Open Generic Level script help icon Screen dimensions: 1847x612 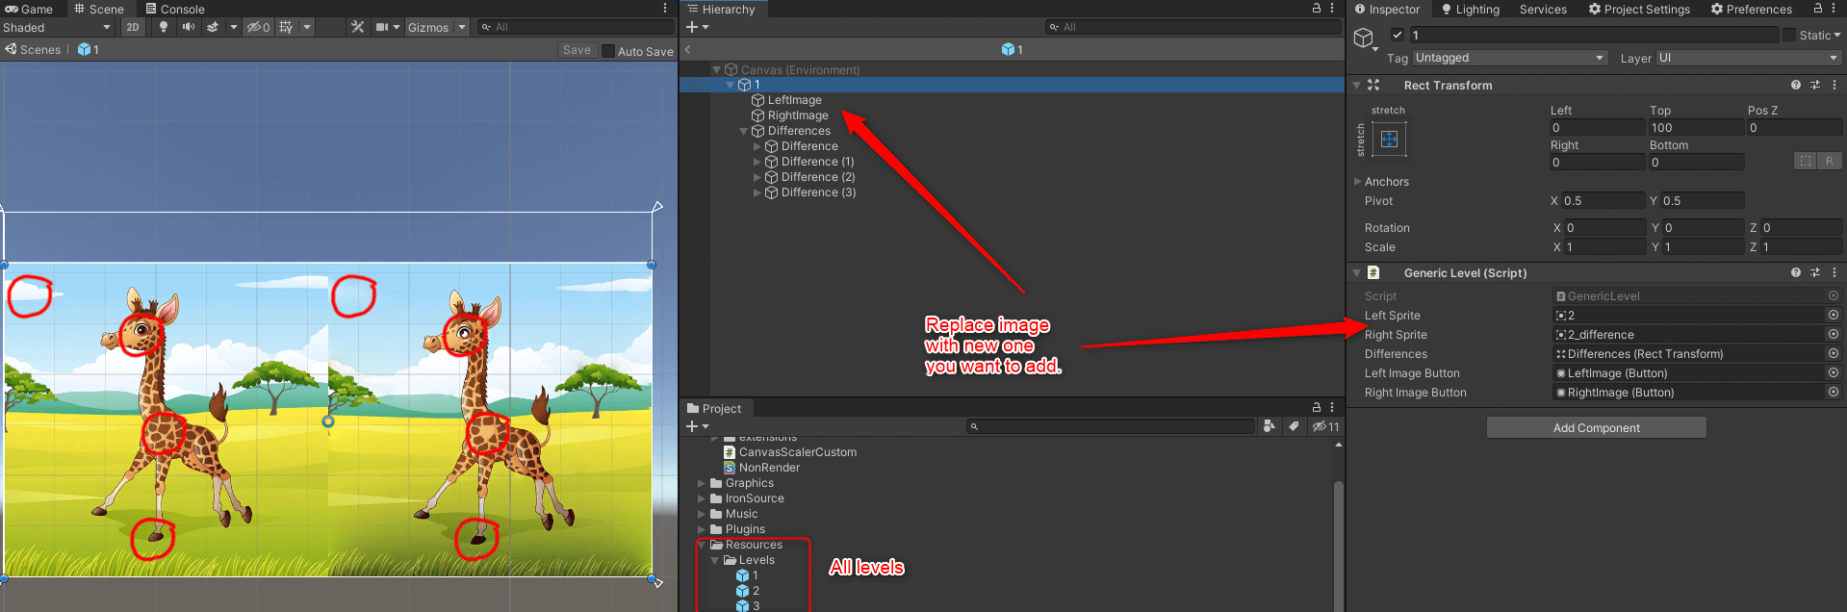(x=1796, y=272)
